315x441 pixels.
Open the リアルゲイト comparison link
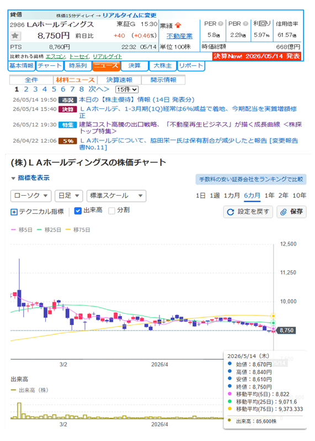coord(108,56)
